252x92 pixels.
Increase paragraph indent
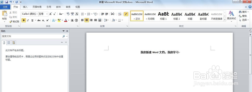coord(106,14)
